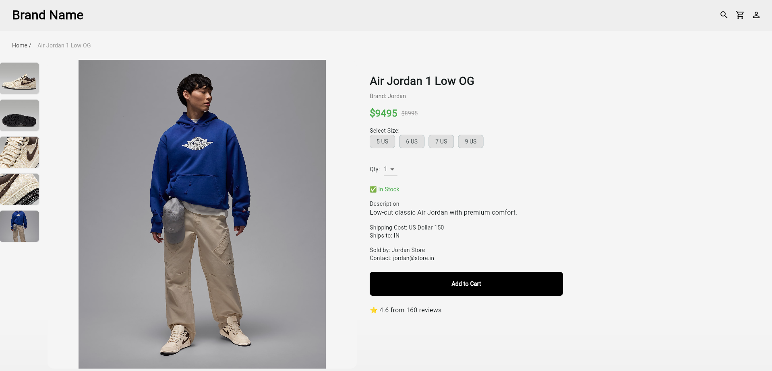
Task: Select the model in blue hoodie thumbnail
Action: [x=19, y=226]
